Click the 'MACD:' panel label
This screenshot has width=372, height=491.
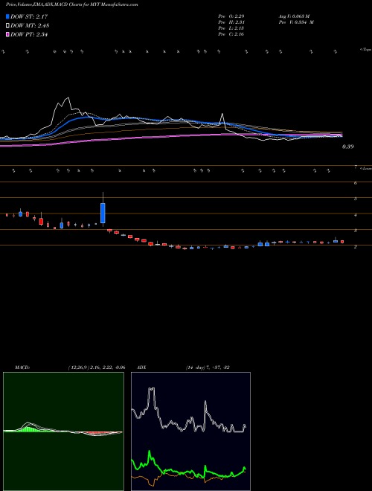click(x=22, y=368)
